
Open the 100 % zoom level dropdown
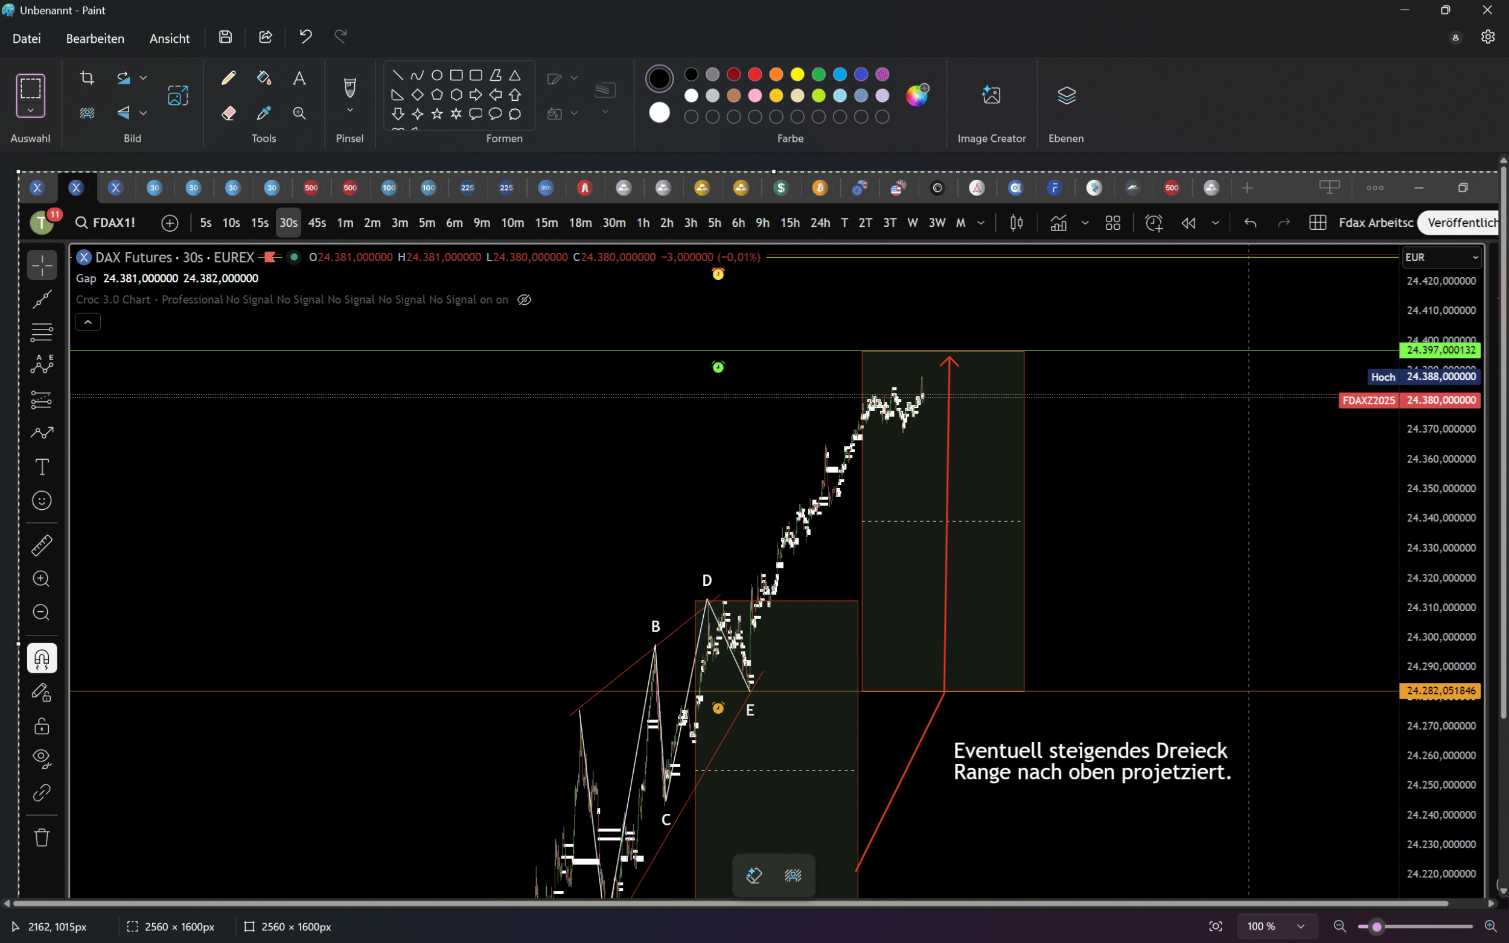pyautogui.click(x=1301, y=926)
